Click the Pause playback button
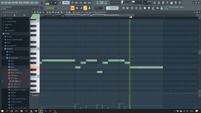201x113 pixels. coord(52,3)
